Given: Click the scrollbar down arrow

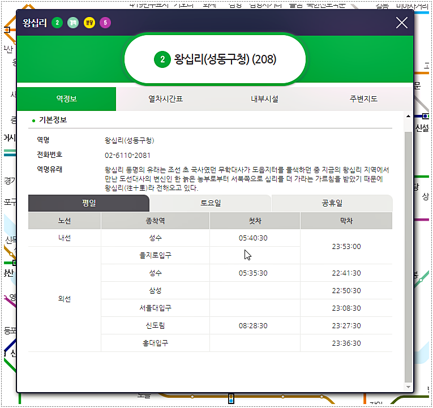Looking at the screenshot, I should point(408,387).
